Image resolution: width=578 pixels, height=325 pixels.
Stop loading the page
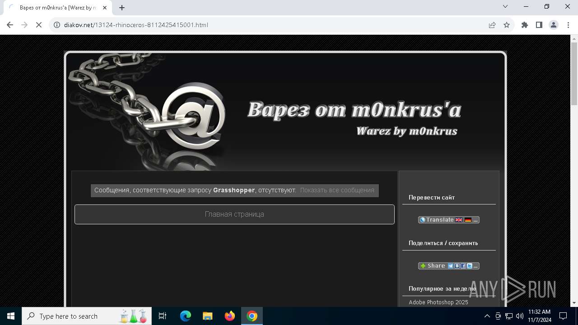pyautogui.click(x=39, y=25)
